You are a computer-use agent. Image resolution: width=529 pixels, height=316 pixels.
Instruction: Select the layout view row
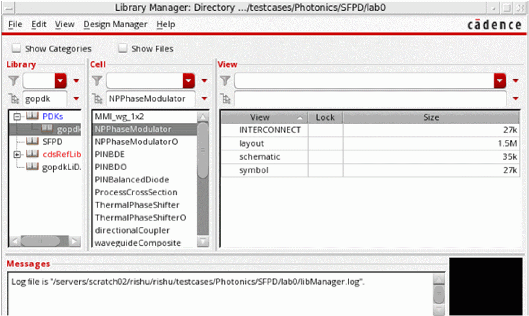click(370, 143)
